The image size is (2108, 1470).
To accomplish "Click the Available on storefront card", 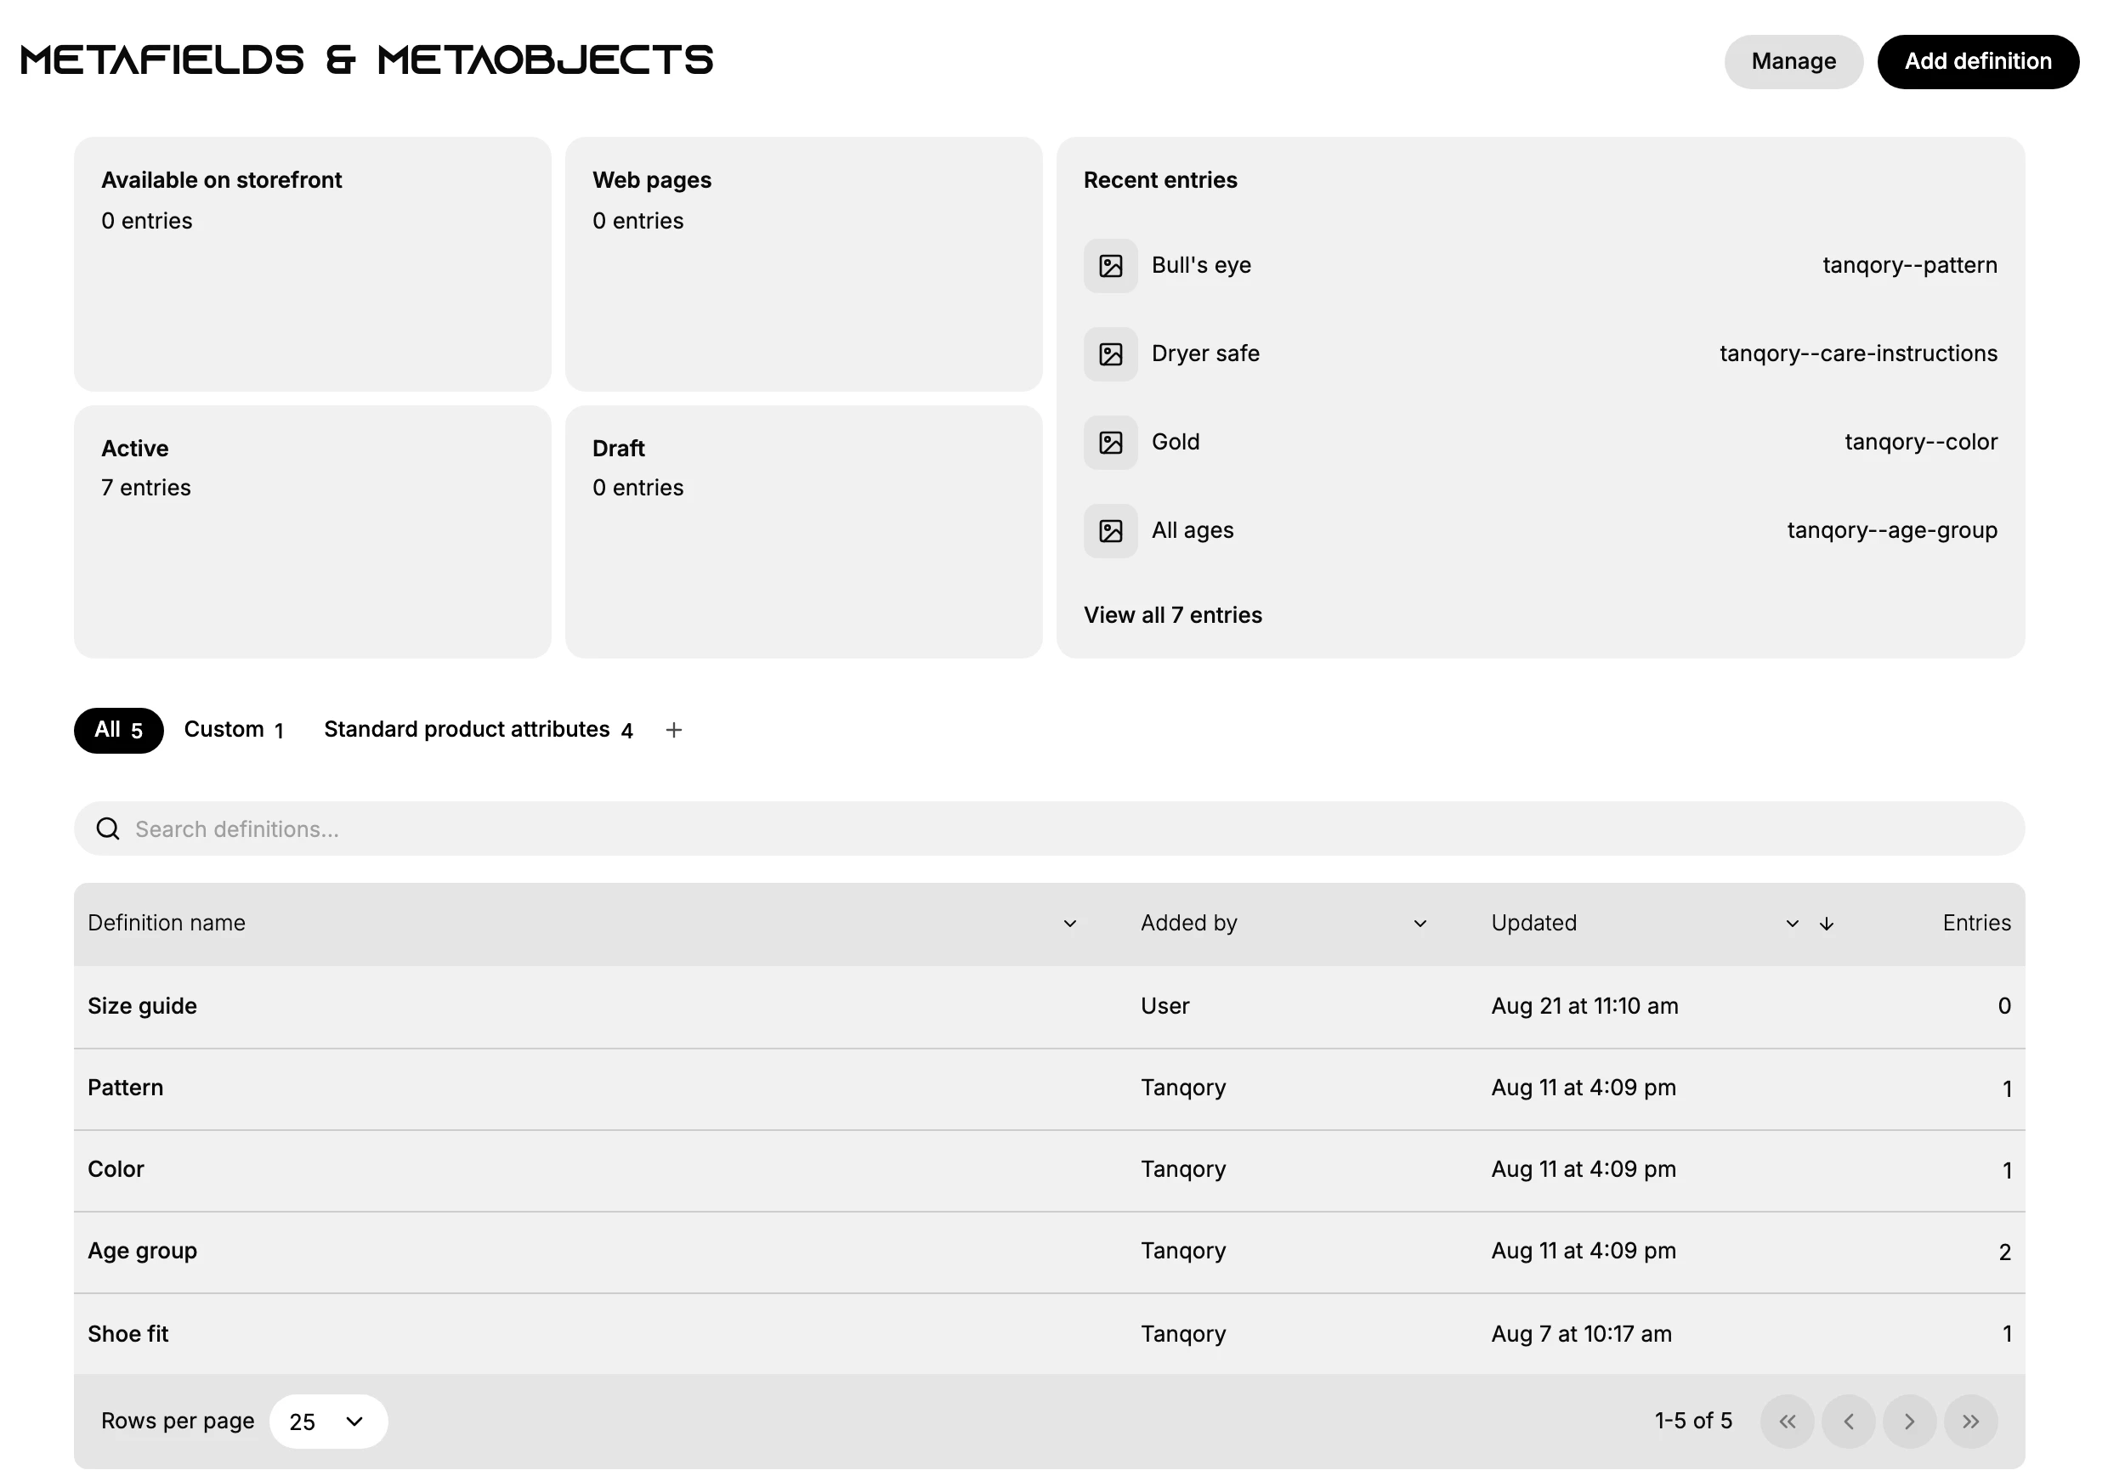I will (312, 264).
